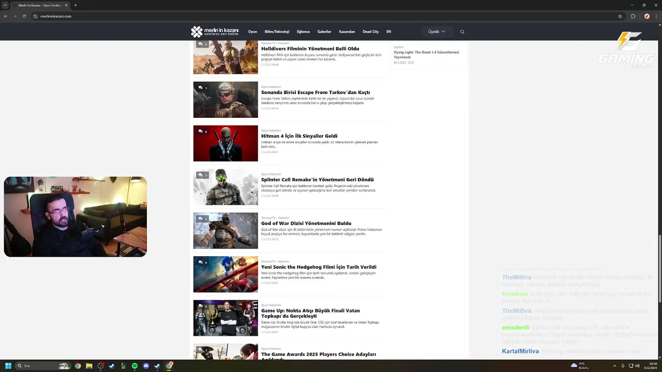Open the Chrome profile avatar
Screen dimensions: 662x372
click(646, 16)
